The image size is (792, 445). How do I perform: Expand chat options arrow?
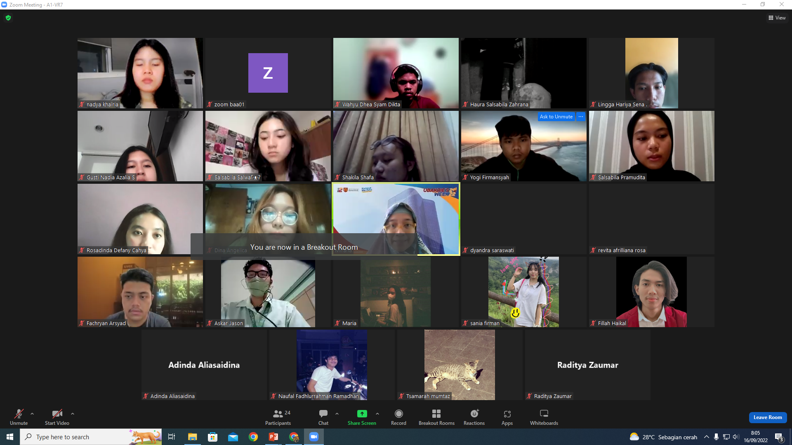coord(337,414)
